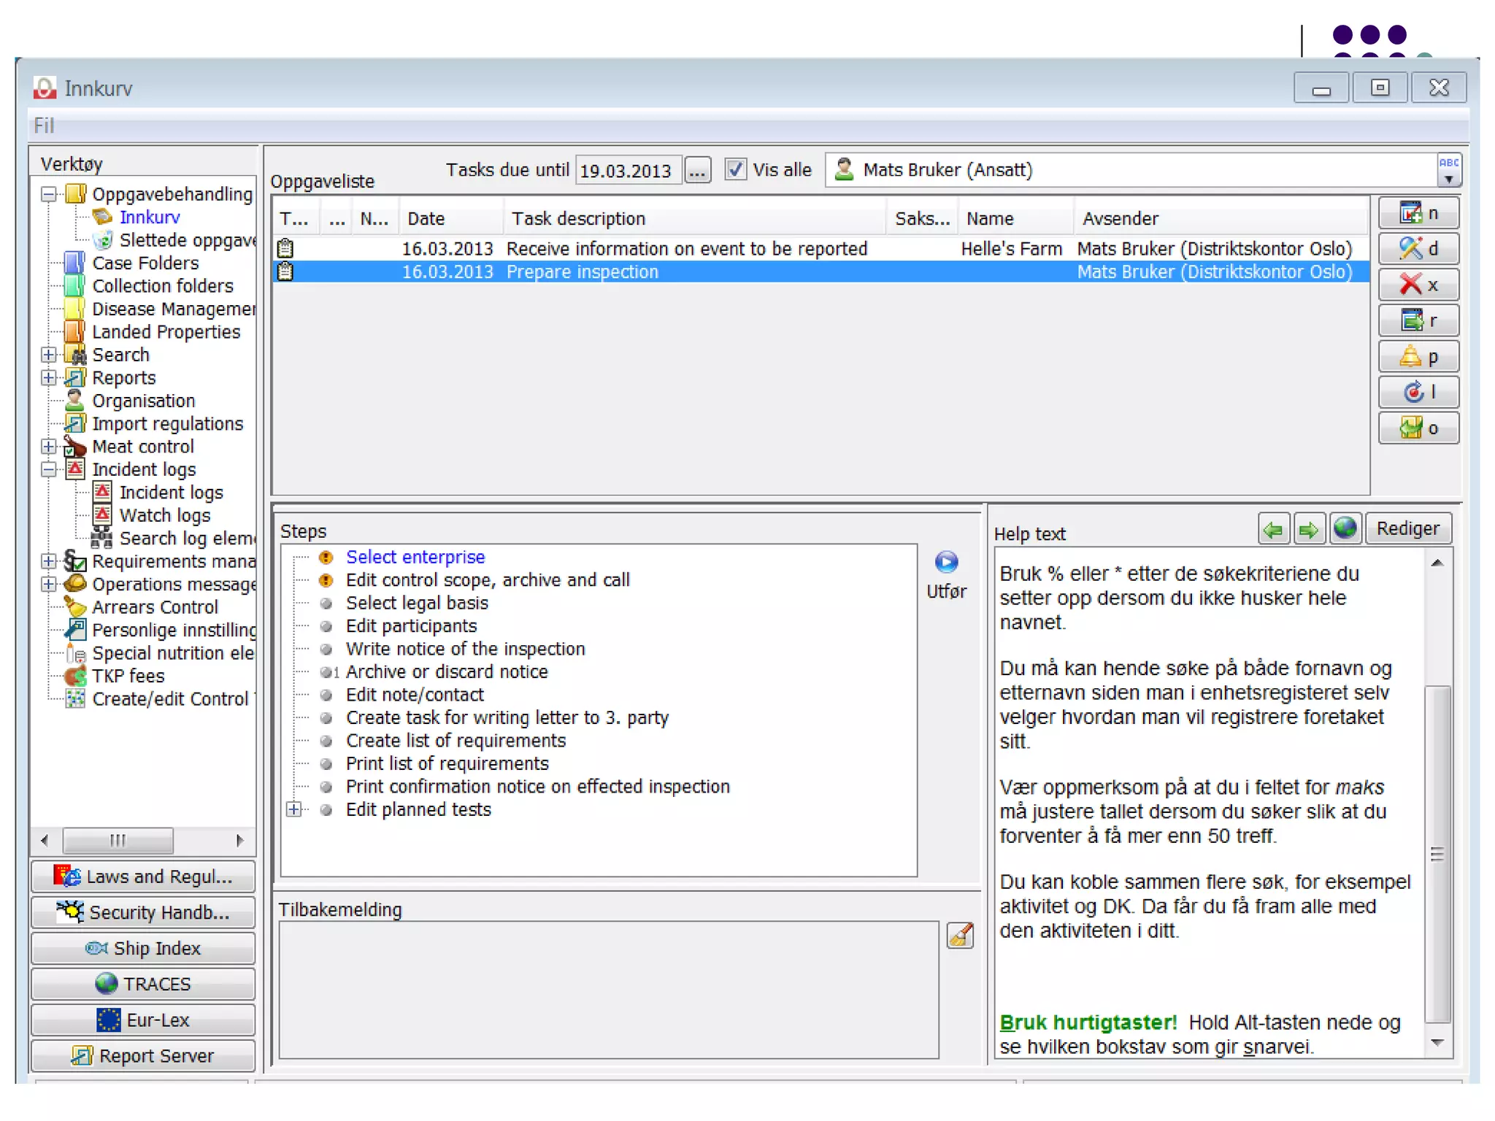
Task: Click the tools 'd' toolbar button
Action: pos(1418,249)
